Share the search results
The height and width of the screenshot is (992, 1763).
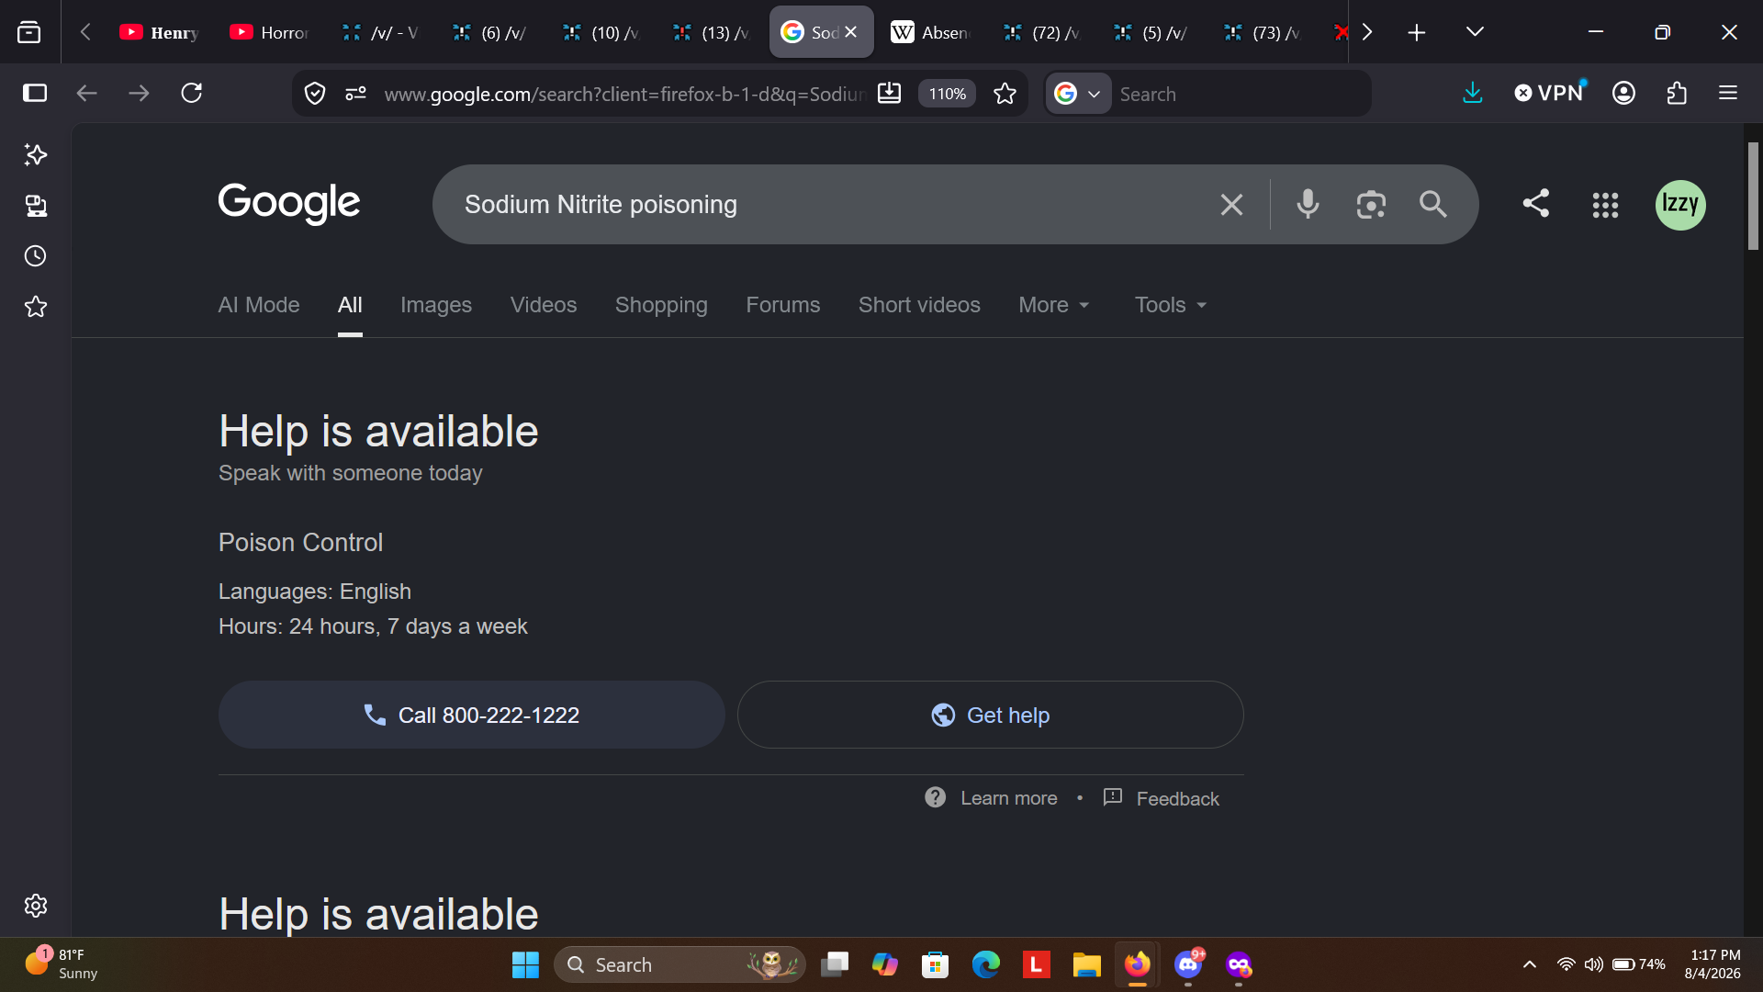coord(1536,203)
